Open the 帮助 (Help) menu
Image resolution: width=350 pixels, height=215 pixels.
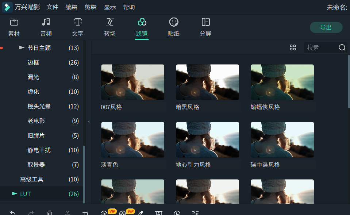pos(129,7)
